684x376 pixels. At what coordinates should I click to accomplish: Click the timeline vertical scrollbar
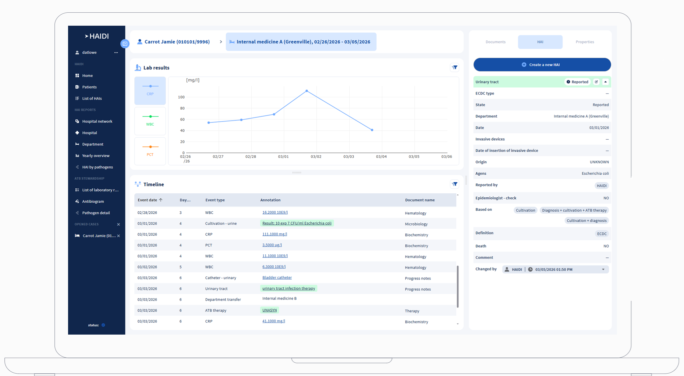pos(457,287)
